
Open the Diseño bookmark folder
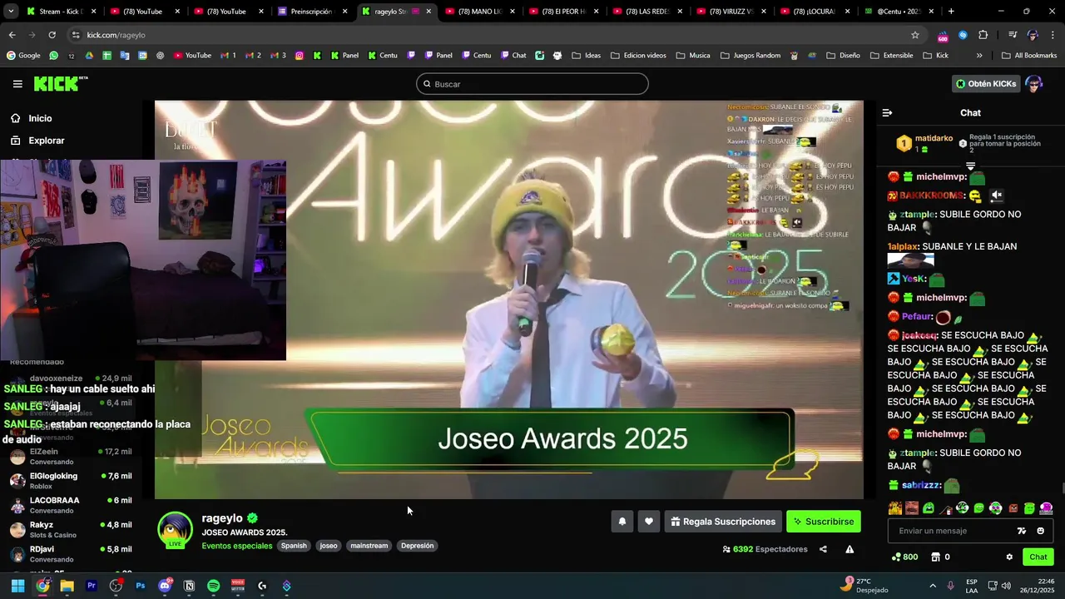pos(843,56)
